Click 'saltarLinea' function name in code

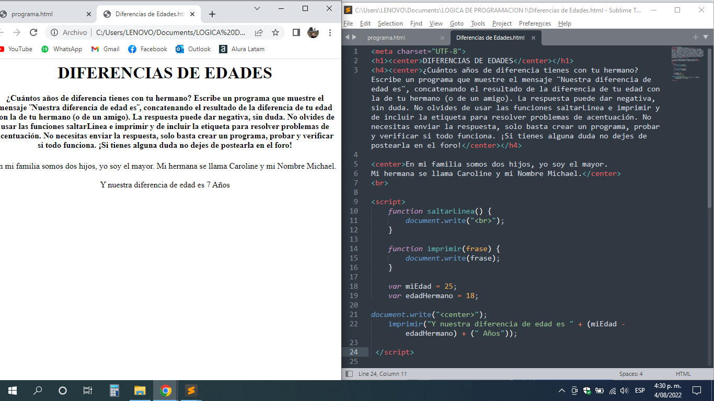coord(451,211)
